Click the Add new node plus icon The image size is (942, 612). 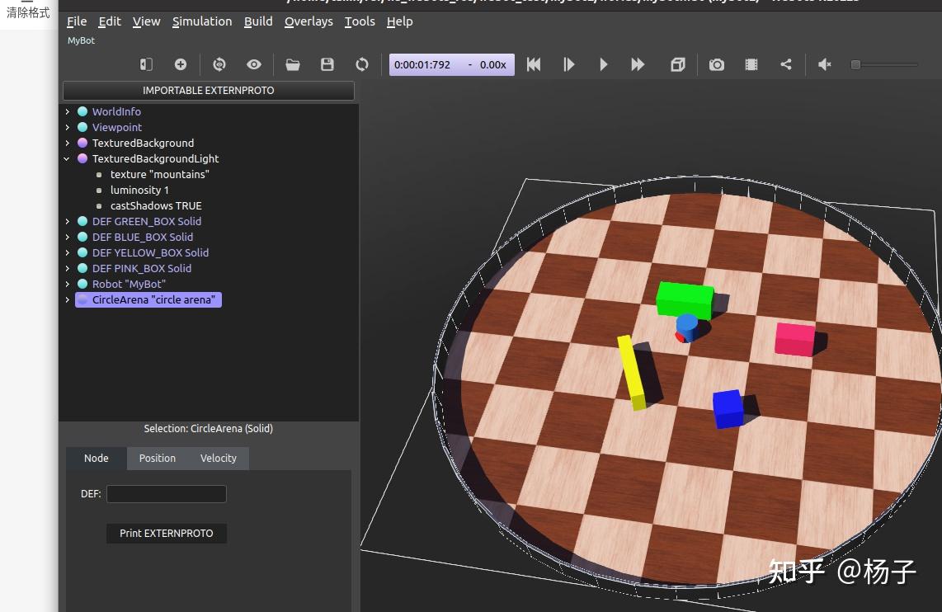point(181,64)
